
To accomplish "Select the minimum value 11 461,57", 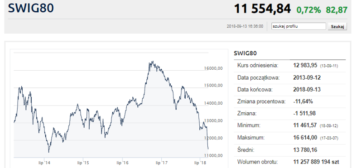I will pos(305,125).
